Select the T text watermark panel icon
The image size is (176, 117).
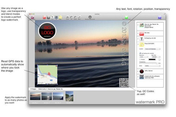coord(142,39)
